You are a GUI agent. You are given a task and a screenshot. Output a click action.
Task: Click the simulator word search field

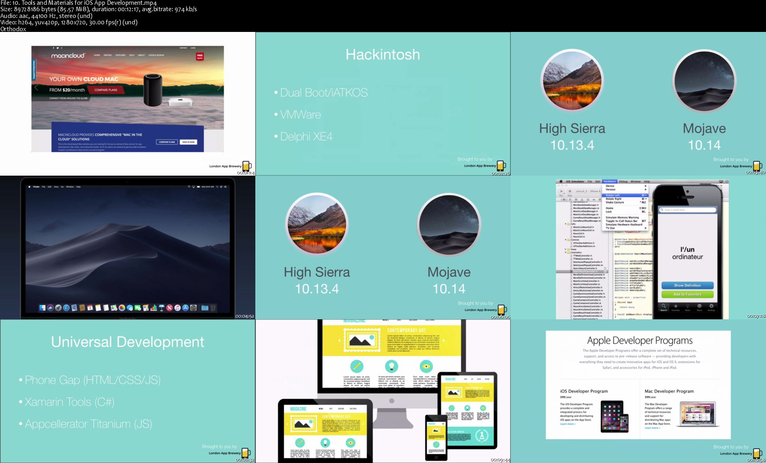[687, 210]
